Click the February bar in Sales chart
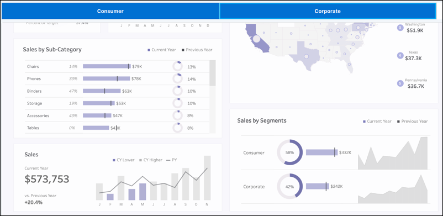Viewport: 443px width, 216px height. 110,197
